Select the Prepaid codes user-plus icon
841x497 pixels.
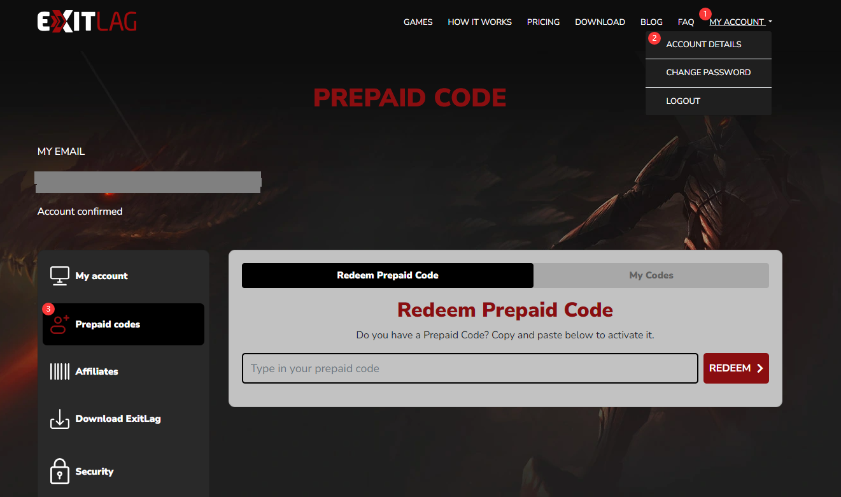[x=60, y=324]
